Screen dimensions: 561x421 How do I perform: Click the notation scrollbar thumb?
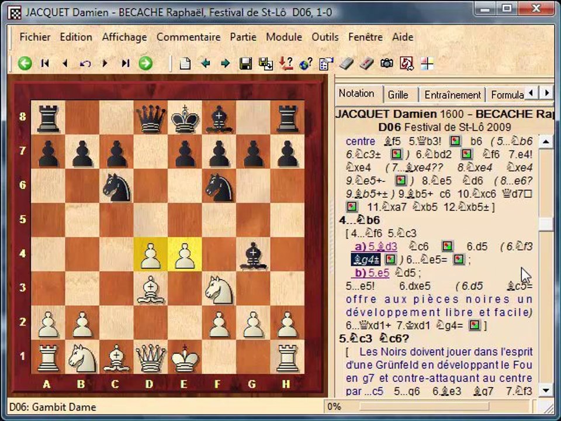[546, 225]
